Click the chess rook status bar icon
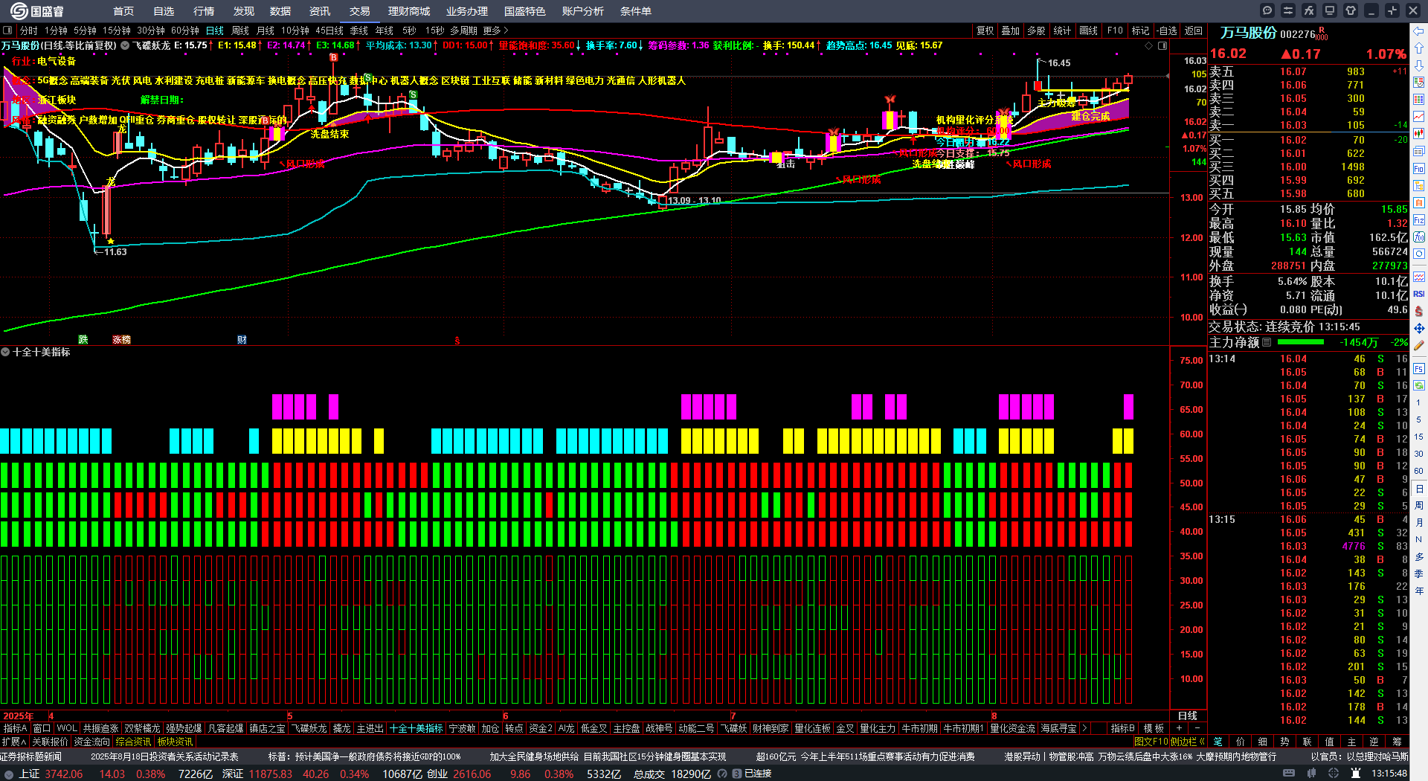This screenshot has width=1428, height=781. click(1357, 774)
